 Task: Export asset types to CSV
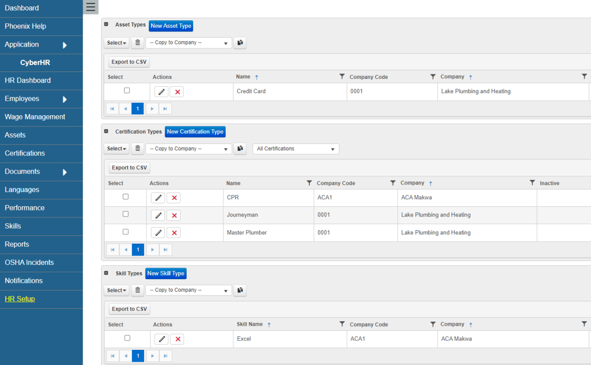[129, 61]
